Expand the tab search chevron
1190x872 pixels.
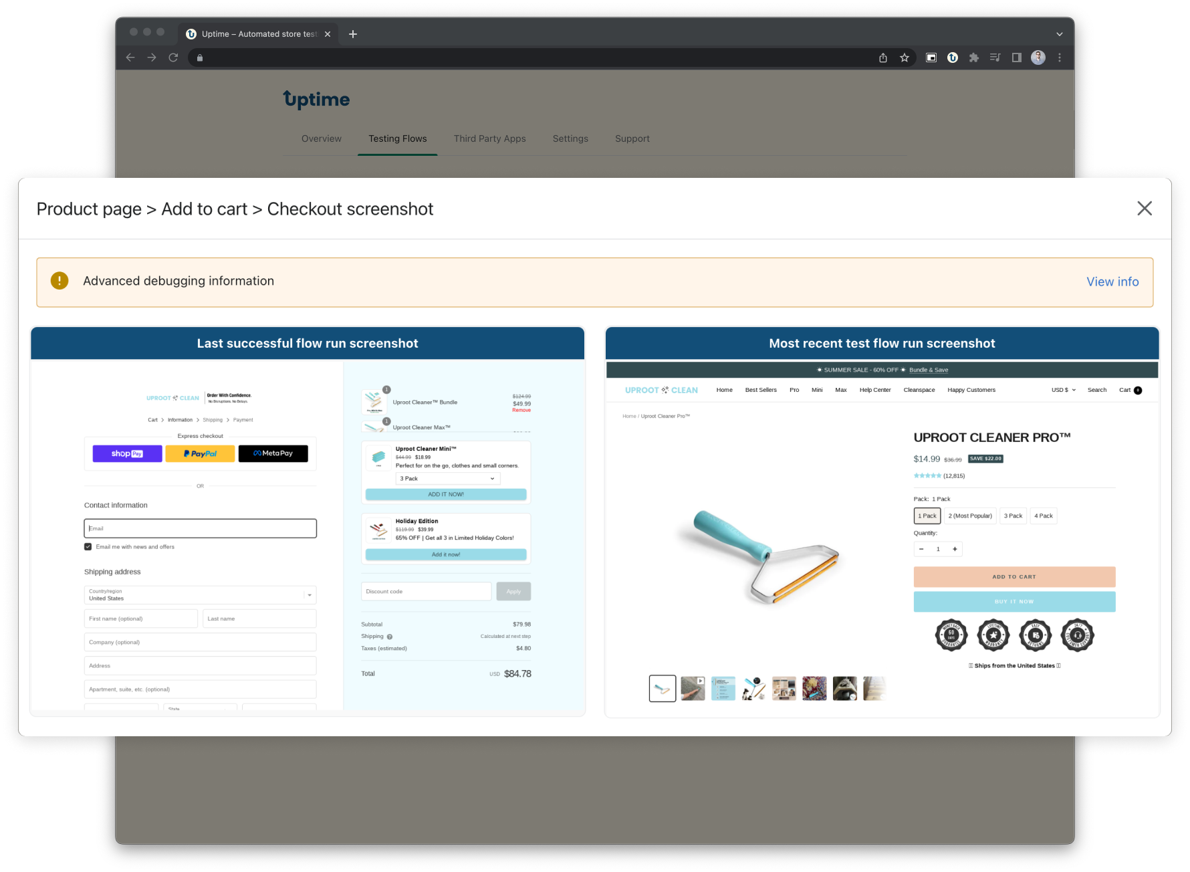[x=1060, y=34]
